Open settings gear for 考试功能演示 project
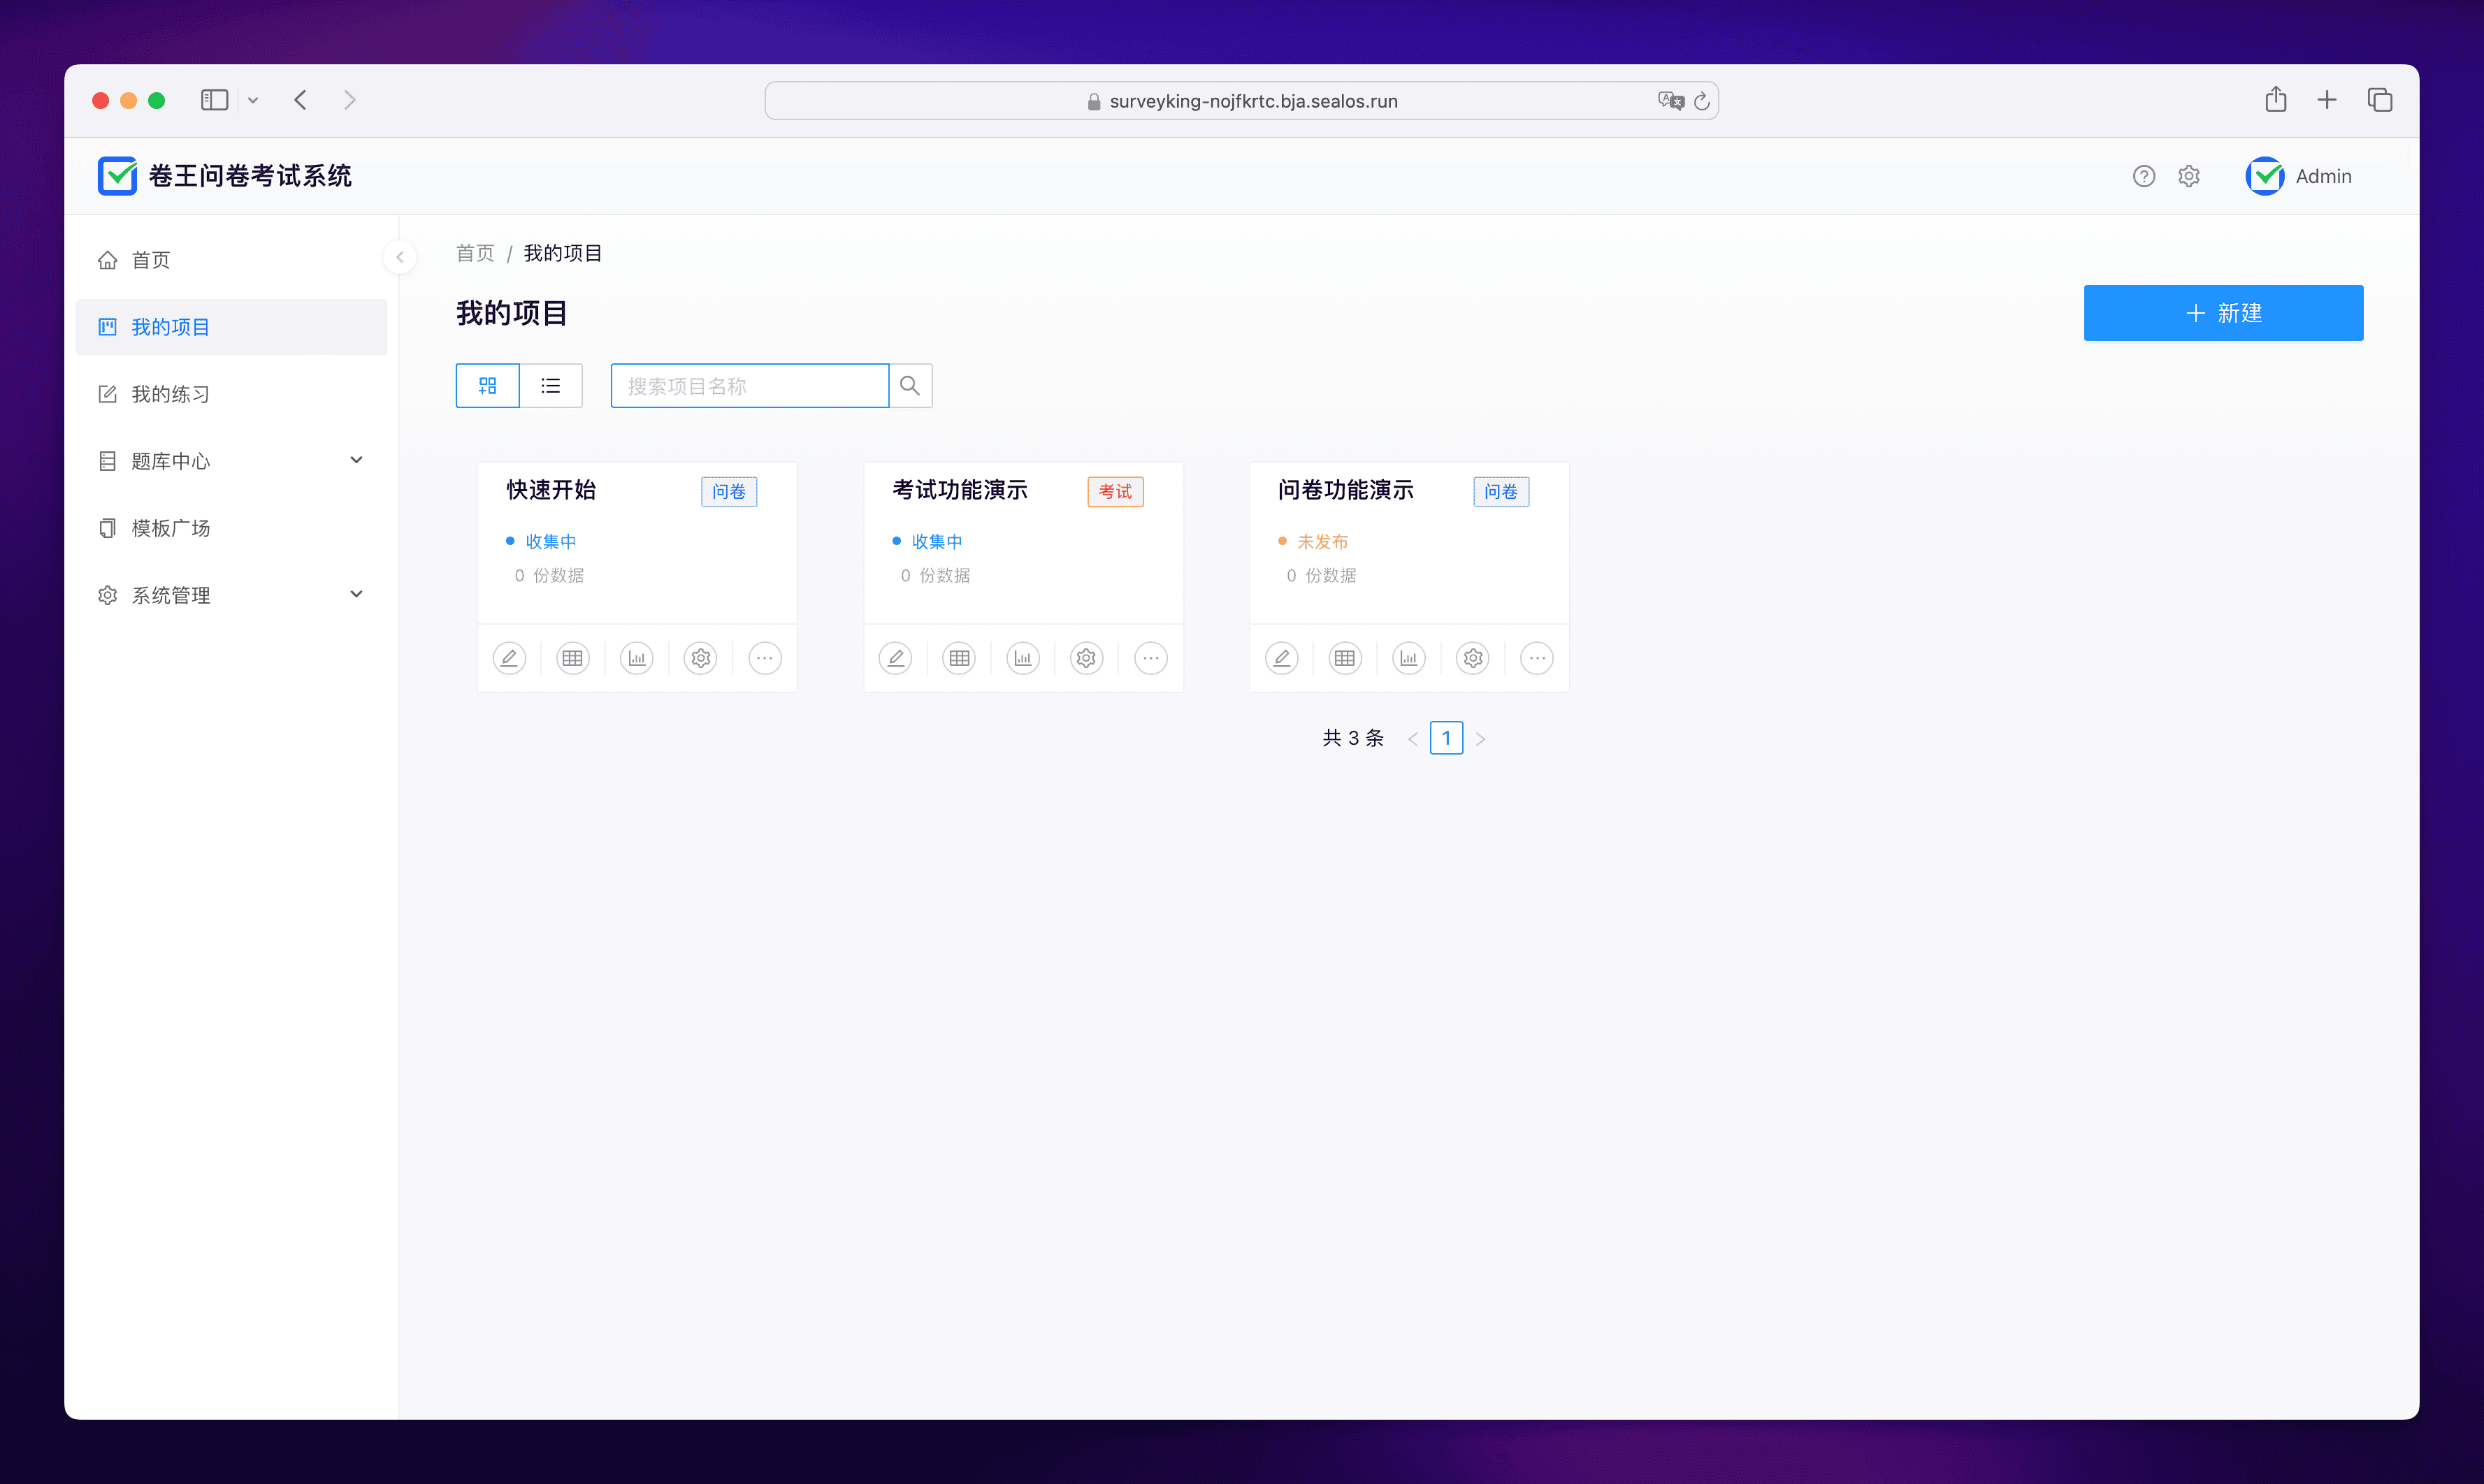Image resolution: width=2484 pixels, height=1484 pixels. tap(1088, 658)
